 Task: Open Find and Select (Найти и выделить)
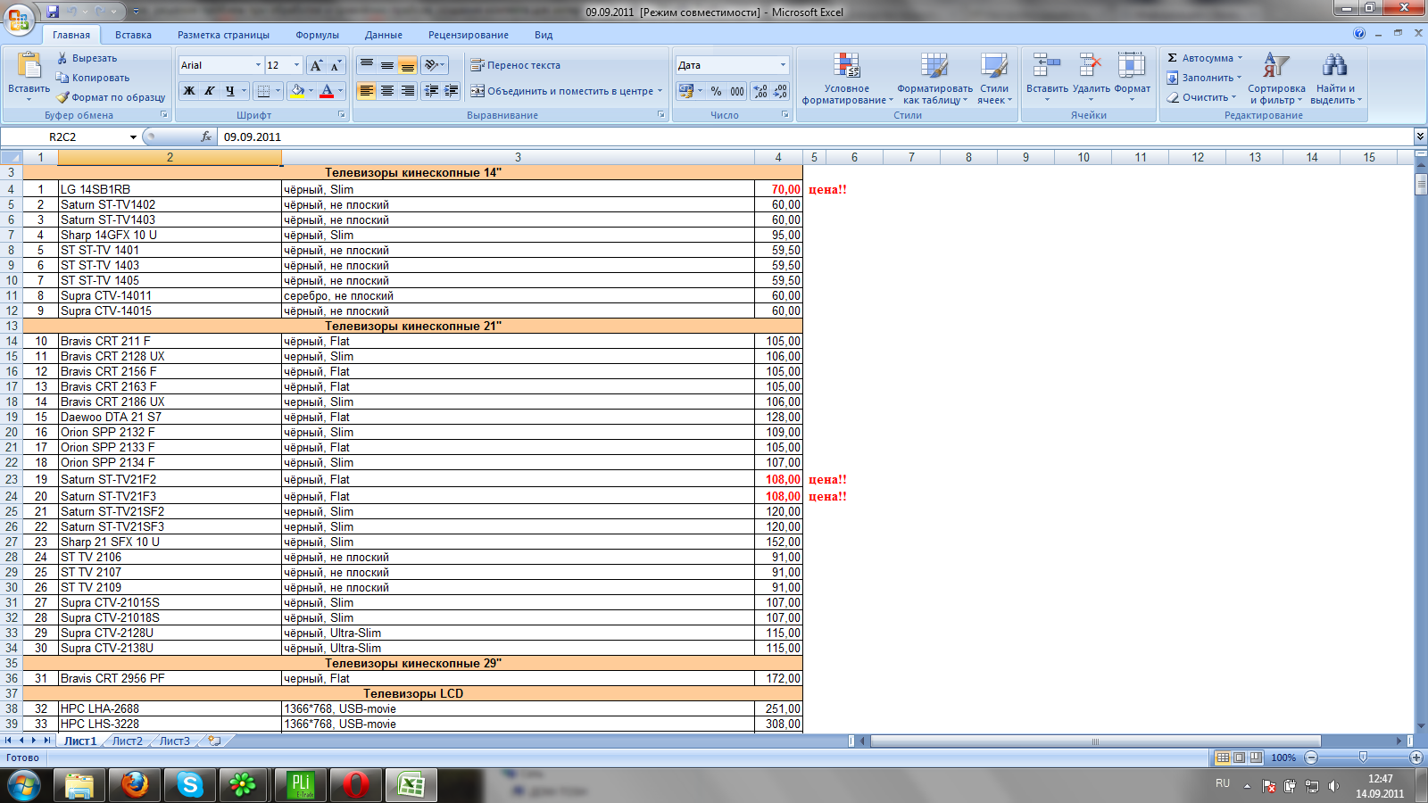(1335, 79)
